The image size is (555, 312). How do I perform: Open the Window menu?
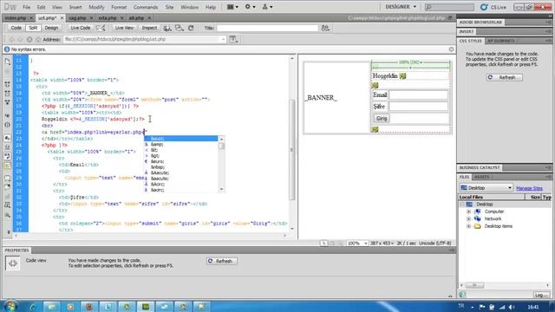tap(189, 7)
